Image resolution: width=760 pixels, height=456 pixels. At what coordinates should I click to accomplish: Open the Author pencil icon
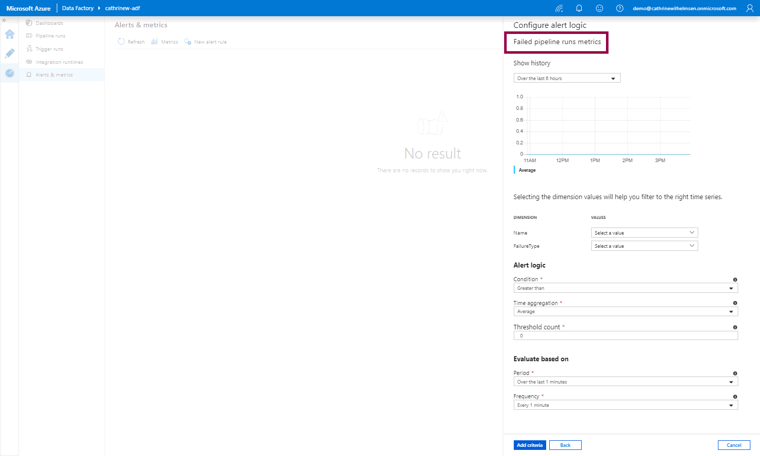pyautogui.click(x=10, y=54)
